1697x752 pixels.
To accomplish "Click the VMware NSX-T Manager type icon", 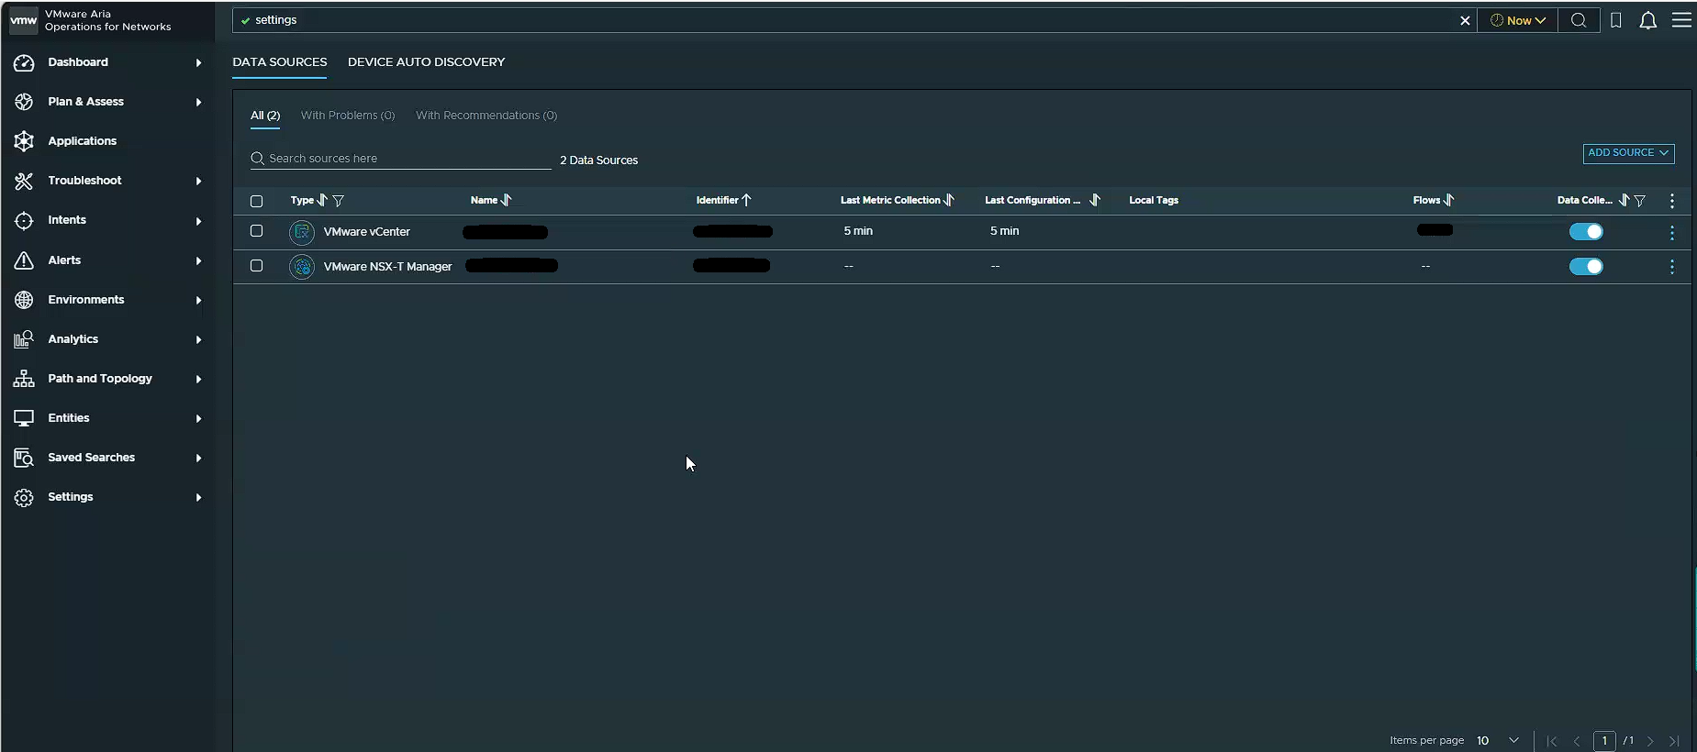I will [302, 267].
